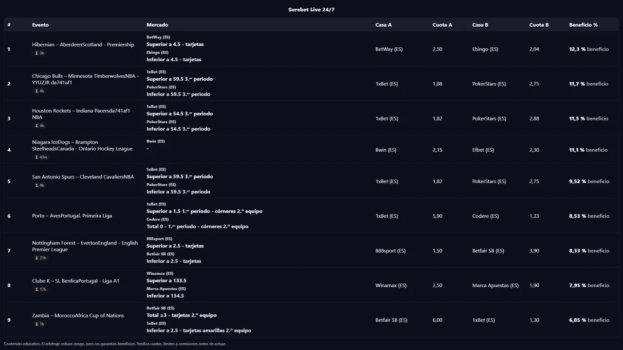Click the 43m hourglass icon for Niagara IceDogs
The width and height of the screenshot is (623, 350).
coord(37,157)
